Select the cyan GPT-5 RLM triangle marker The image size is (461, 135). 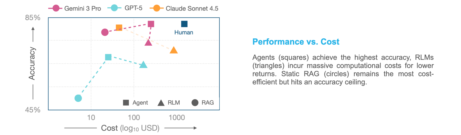click(144, 65)
